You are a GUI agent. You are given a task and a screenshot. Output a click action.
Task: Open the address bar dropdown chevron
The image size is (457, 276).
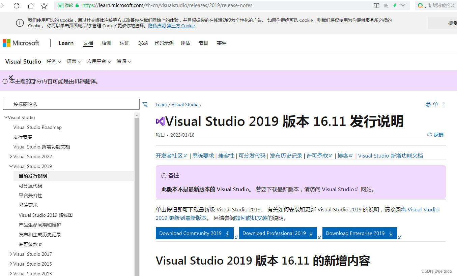tap(403, 5)
